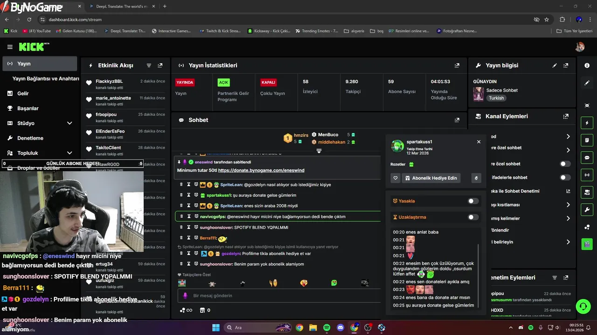
Task: Toggle the wrench widget in right sidebar
Action: (587, 209)
